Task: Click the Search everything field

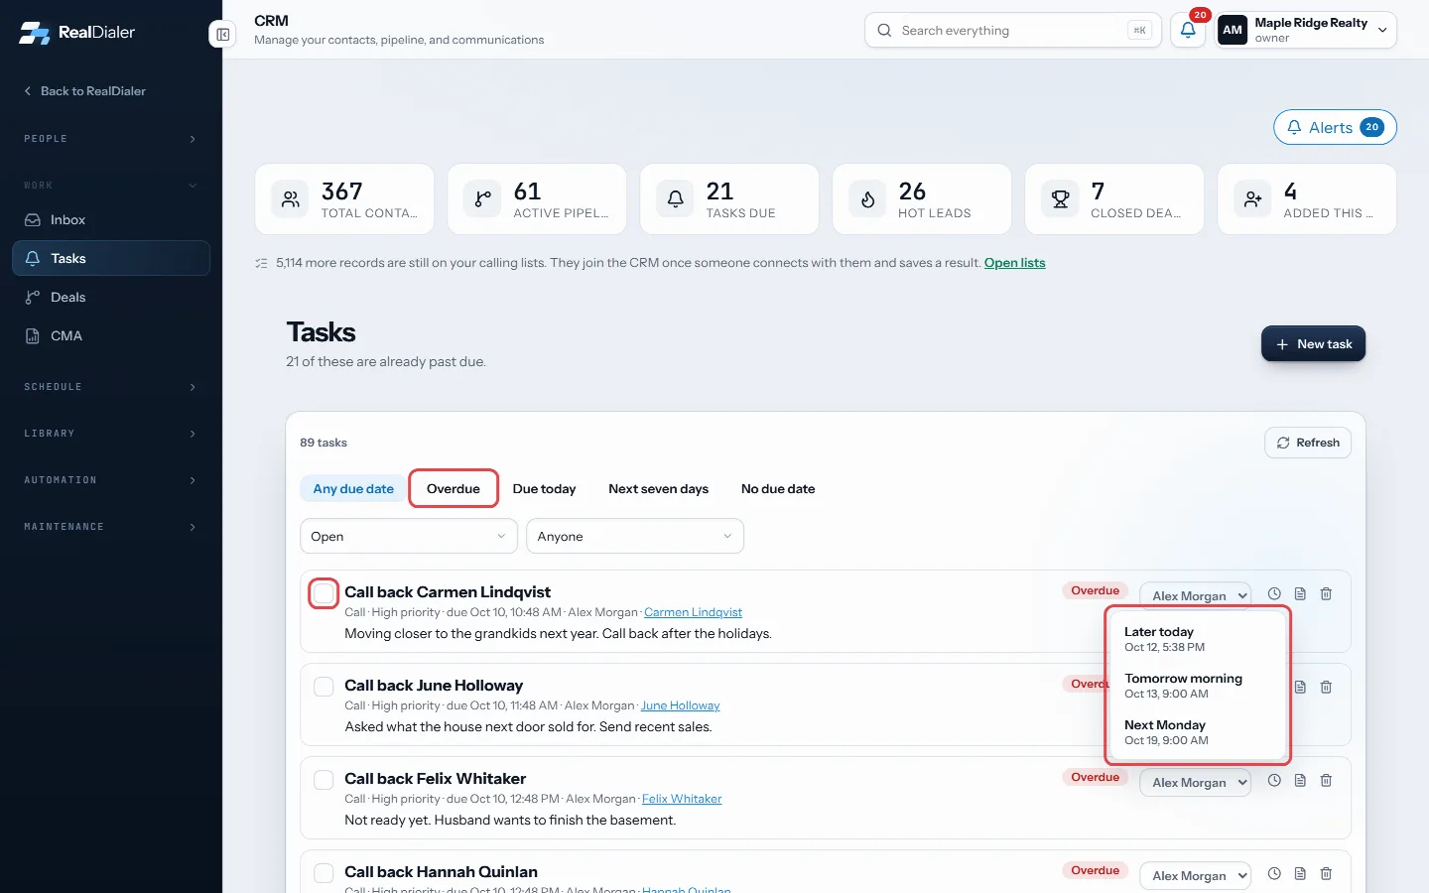Action: point(1012,30)
